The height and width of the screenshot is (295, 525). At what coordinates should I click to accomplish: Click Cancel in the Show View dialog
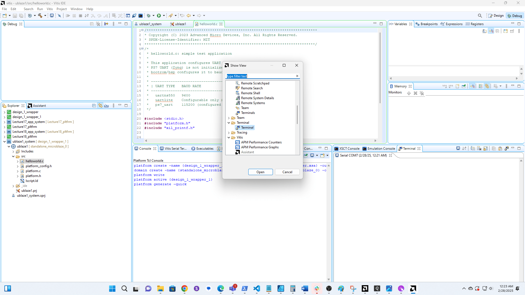[287, 172]
